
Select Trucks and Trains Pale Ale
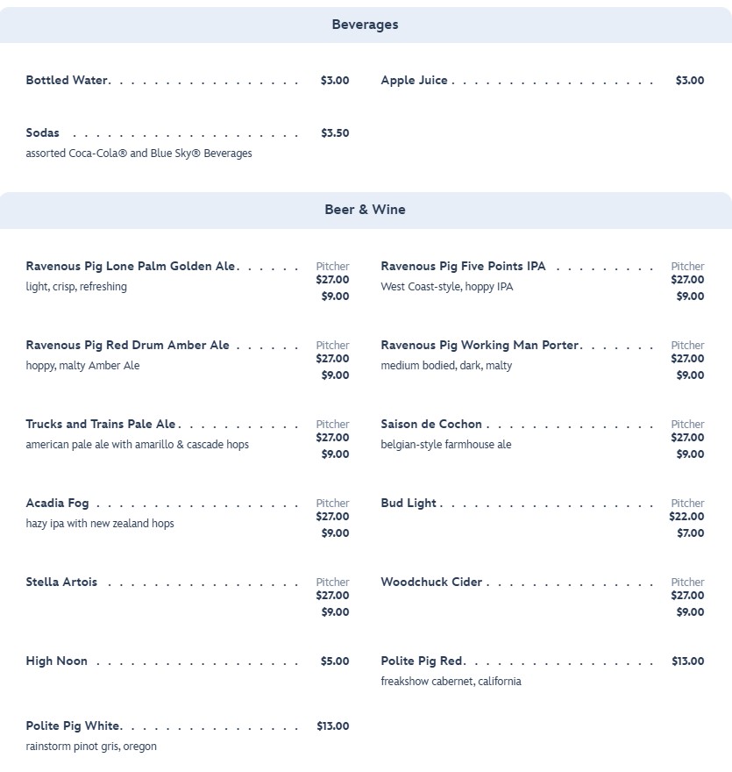101,425
